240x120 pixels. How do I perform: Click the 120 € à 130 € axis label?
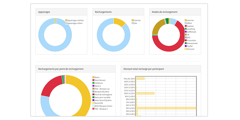point(129,88)
